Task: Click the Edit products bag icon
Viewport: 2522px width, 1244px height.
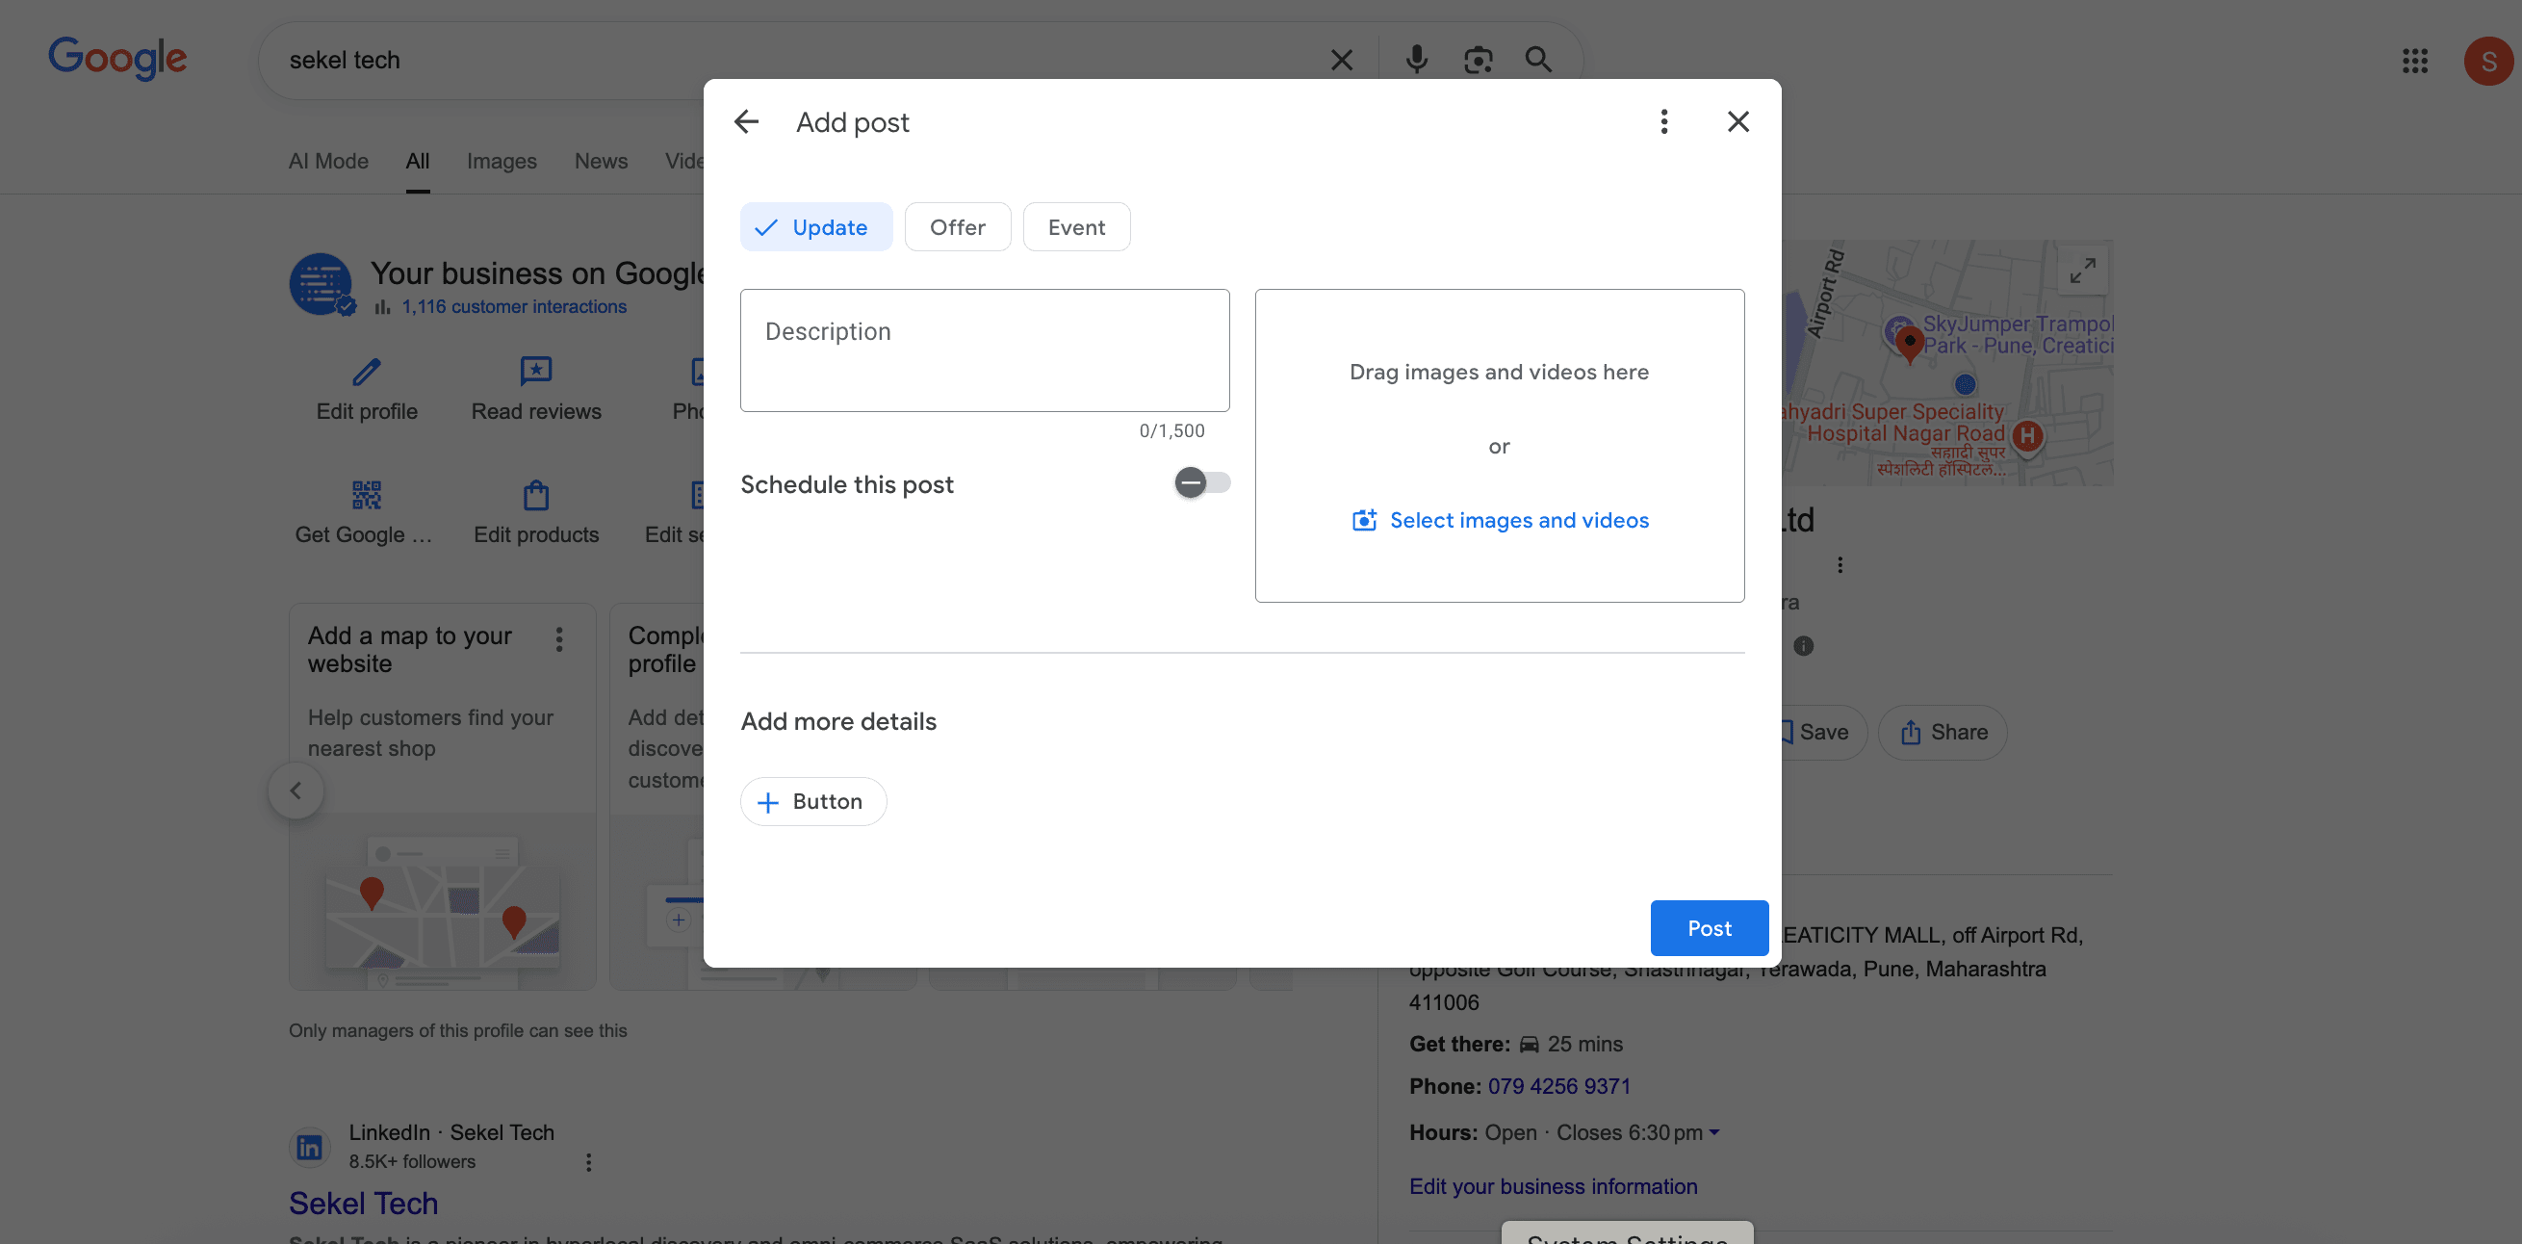Action: pos(536,495)
